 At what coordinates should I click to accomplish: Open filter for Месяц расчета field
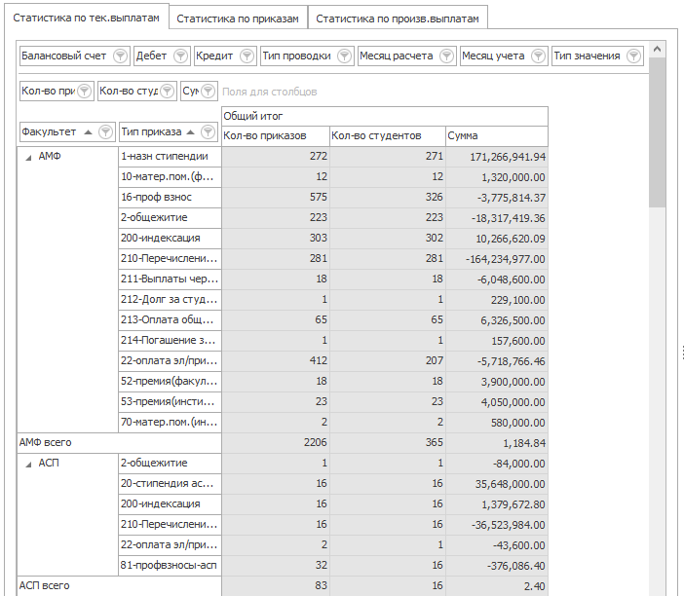pyautogui.click(x=446, y=56)
